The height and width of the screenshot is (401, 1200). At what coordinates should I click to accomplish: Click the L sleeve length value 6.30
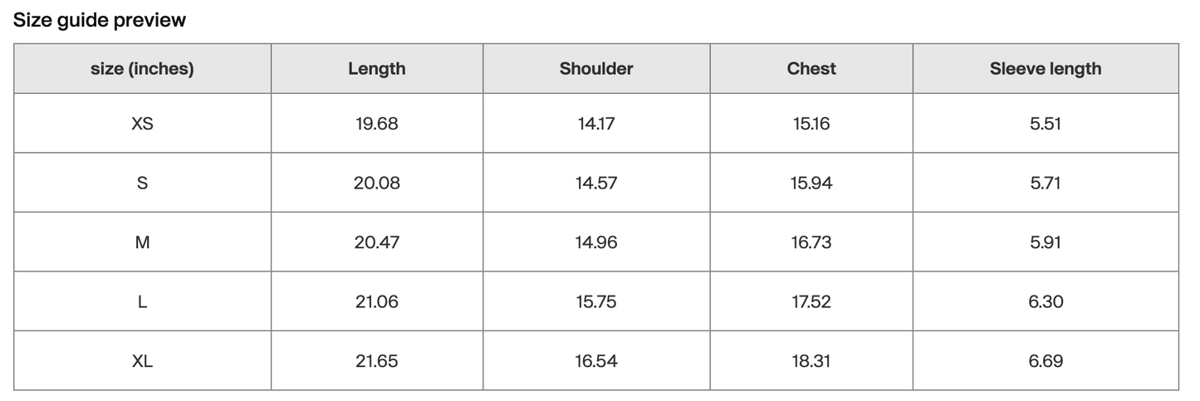pos(1046,301)
